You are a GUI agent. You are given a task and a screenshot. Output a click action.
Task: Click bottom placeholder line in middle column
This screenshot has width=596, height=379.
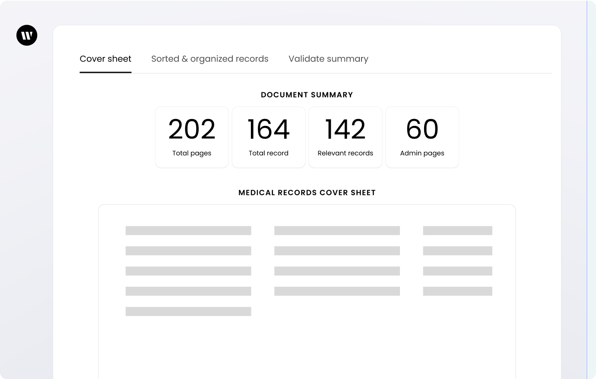[337, 291]
